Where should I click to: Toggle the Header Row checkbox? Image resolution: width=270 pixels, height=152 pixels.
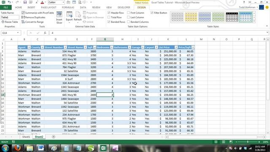(x=109, y=13)
